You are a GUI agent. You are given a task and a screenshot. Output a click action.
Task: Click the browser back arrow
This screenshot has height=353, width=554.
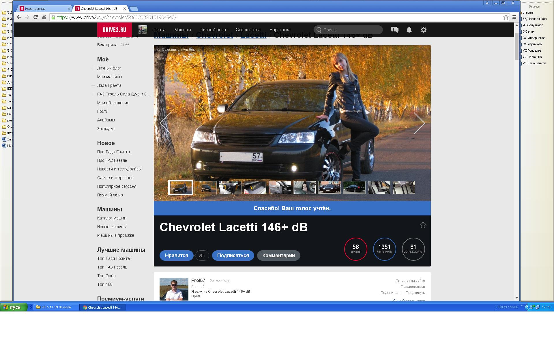[x=19, y=17]
